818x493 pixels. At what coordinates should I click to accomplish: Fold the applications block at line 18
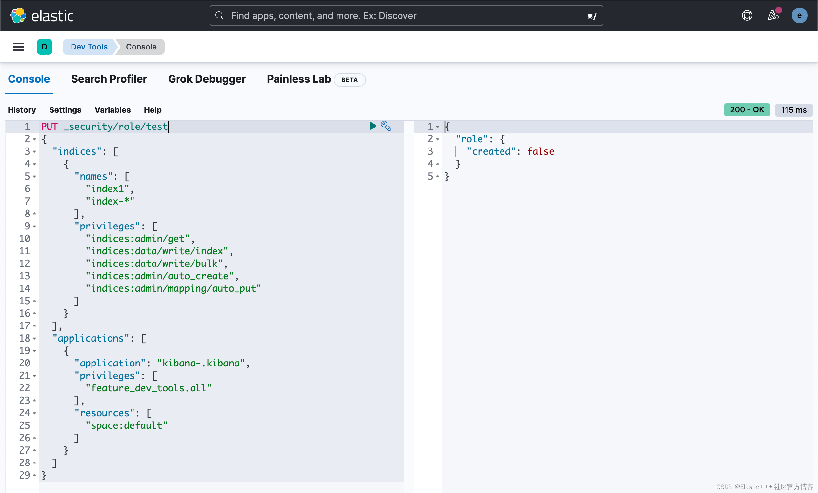coord(34,338)
